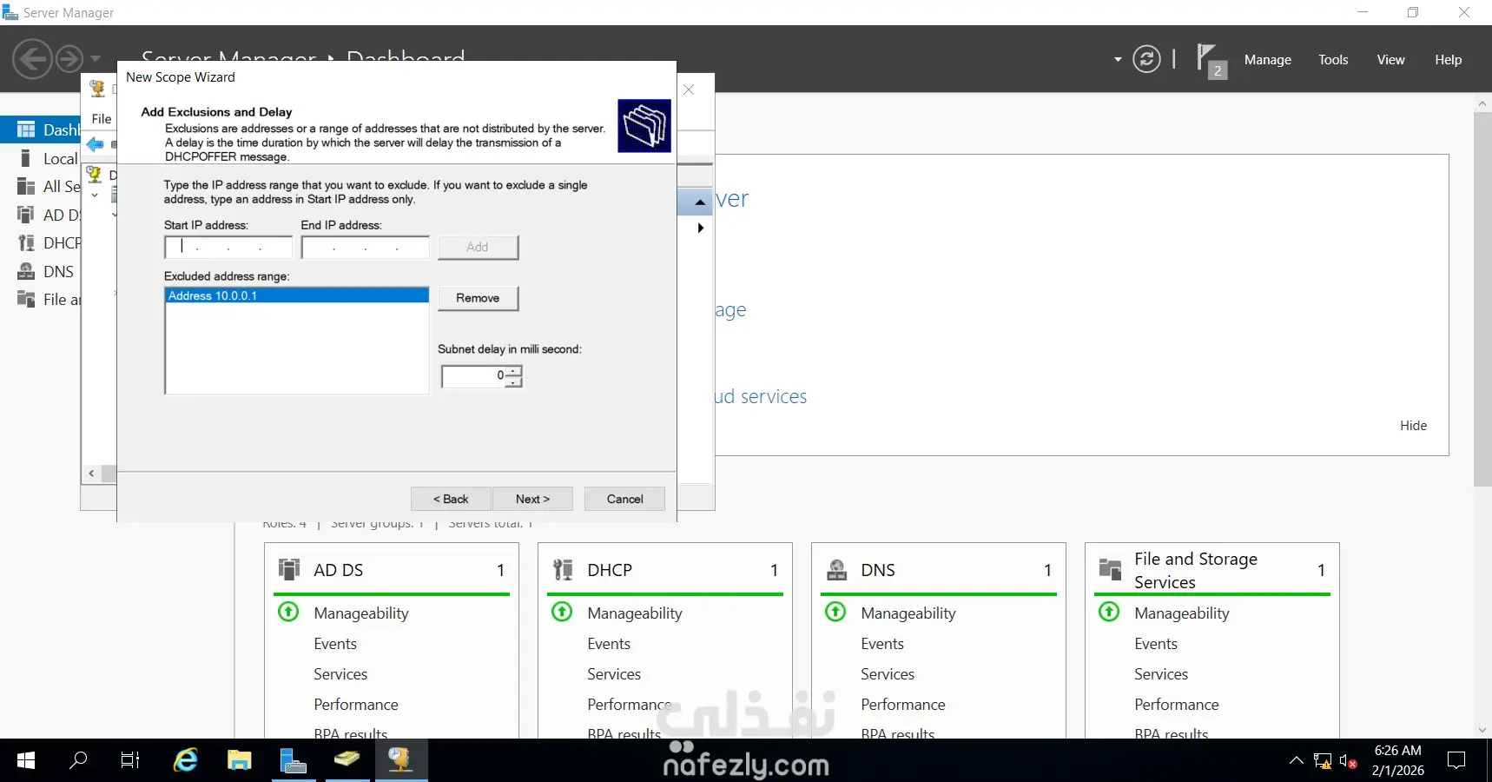This screenshot has height=782, width=1492.
Task: Open the navigation history dropdown arrow
Action: [x=96, y=59]
